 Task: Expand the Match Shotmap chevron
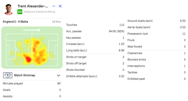click(x=58, y=75)
